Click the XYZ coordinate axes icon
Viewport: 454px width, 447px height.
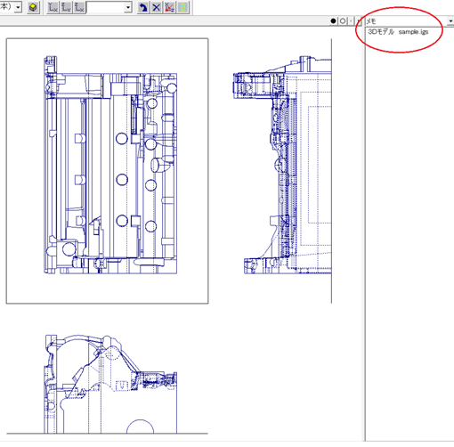(x=169, y=7)
